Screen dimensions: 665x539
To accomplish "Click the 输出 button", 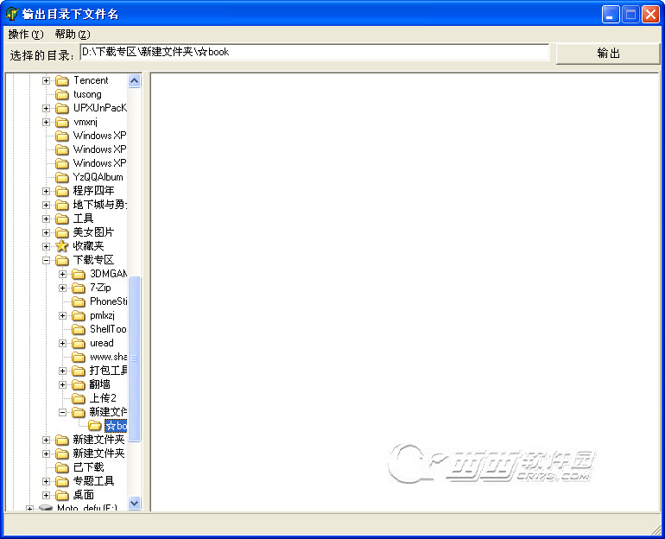I will point(608,54).
